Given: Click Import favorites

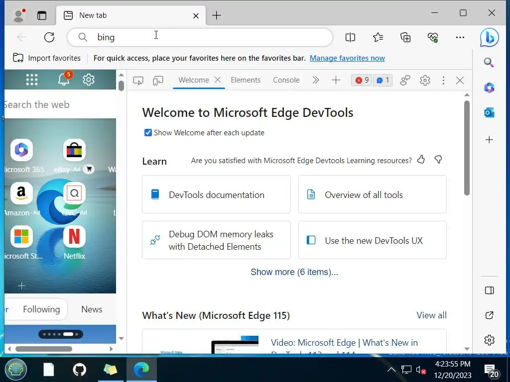Looking at the screenshot, I should click(46, 58).
